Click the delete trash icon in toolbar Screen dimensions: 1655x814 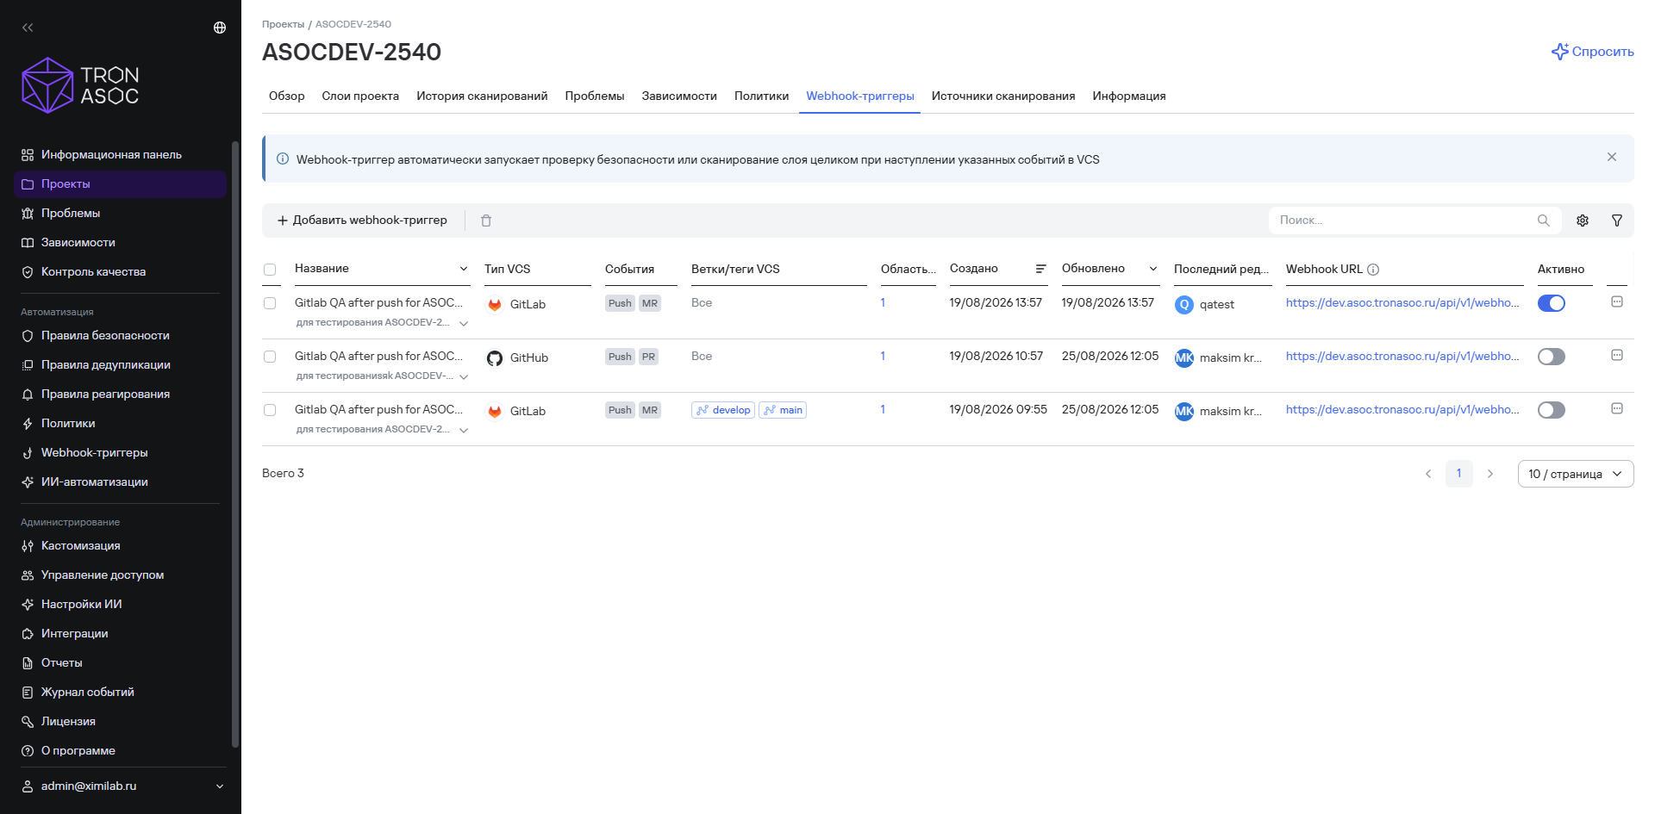coord(486,221)
